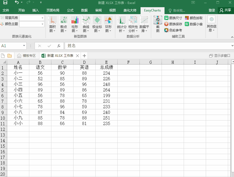The width and height of the screenshot is (234, 177).
Task: Pick a color with 颜色拾取
Action: click(x=194, y=18)
